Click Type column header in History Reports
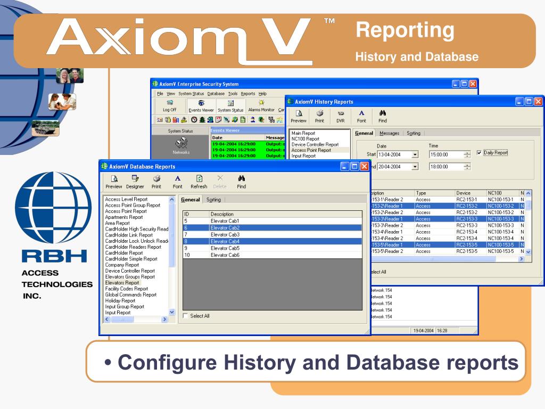 pyautogui.click(x=434, y=193)
